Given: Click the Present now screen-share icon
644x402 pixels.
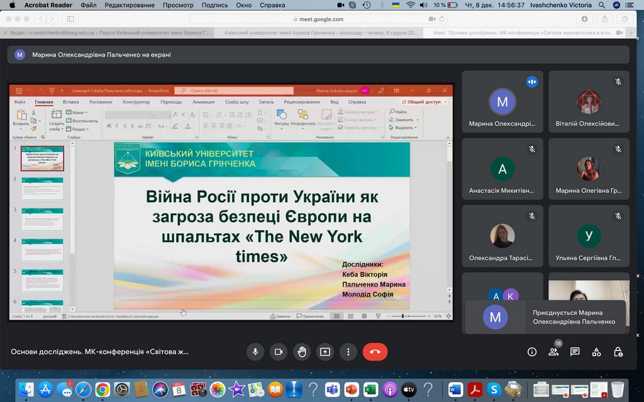Looking at the screenshot, I should 325,352.
